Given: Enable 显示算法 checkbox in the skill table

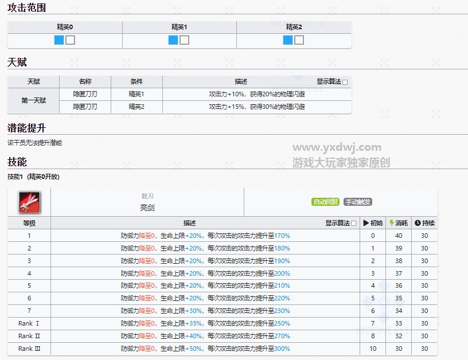Looking at the screenshot, I should (353, 224).
